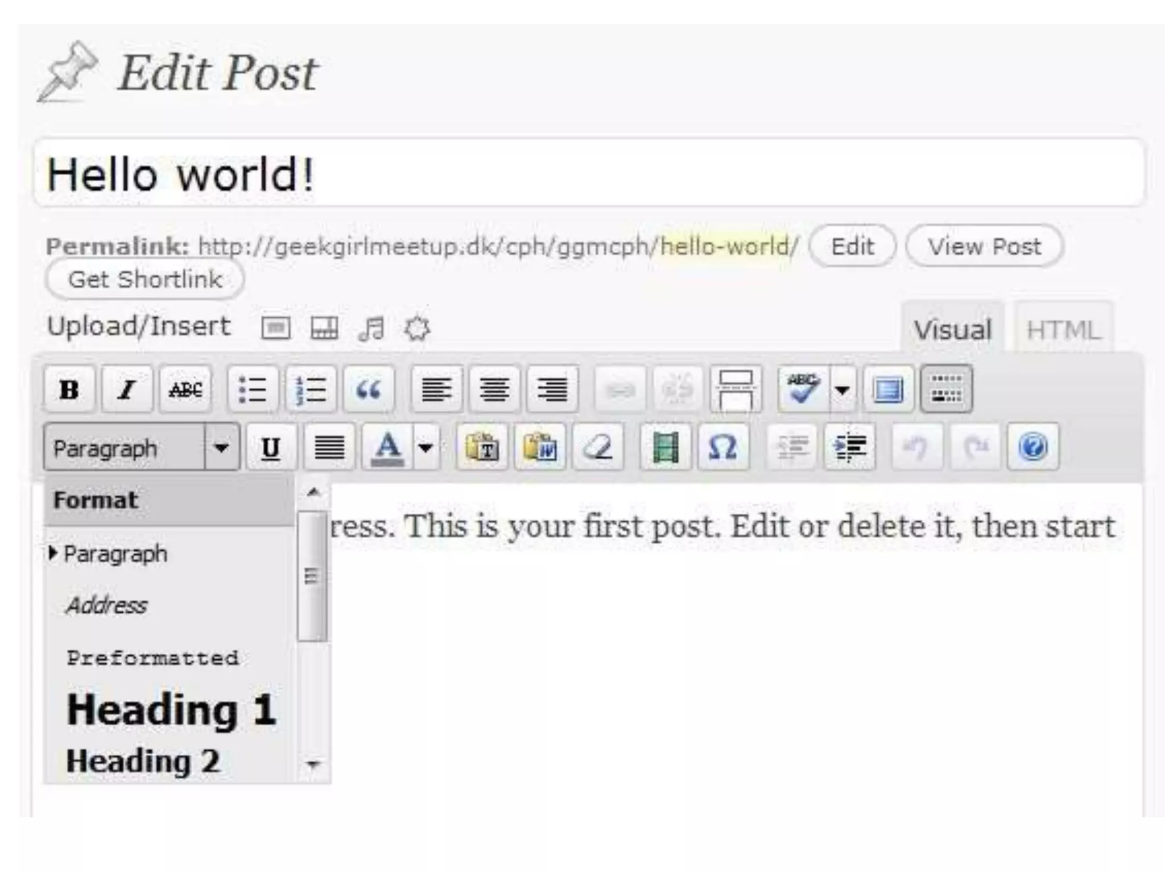
Task: Toggle fullscreen editing mode
Action: point(888,390)
